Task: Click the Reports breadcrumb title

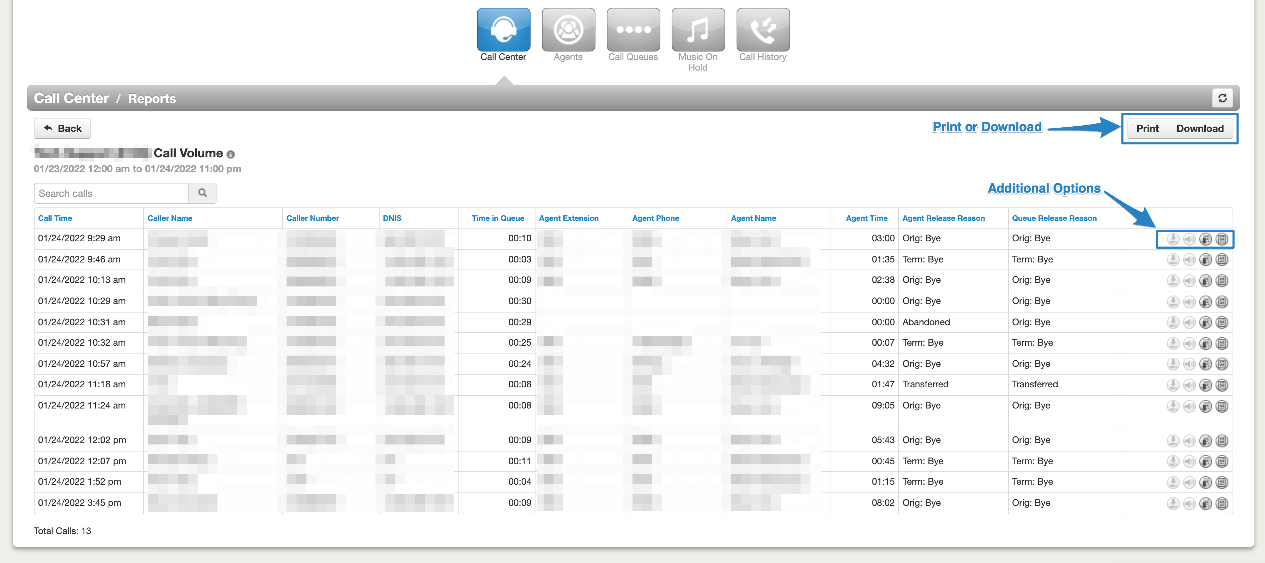Action: click(152, 98)
